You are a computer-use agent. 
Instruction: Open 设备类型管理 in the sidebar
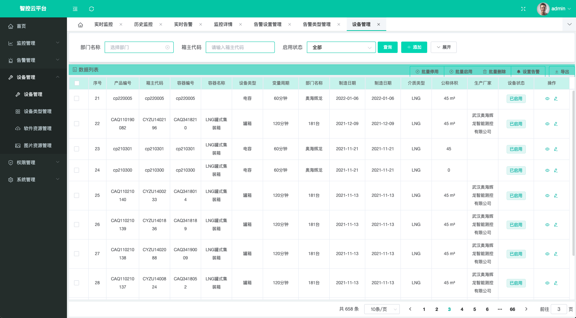click(37, 111)
